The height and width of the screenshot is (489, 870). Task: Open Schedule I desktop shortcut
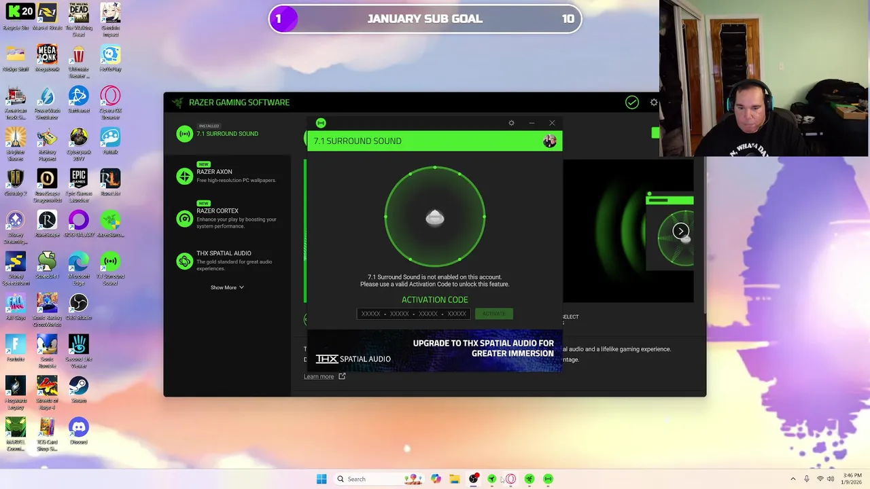click(47, 266)
